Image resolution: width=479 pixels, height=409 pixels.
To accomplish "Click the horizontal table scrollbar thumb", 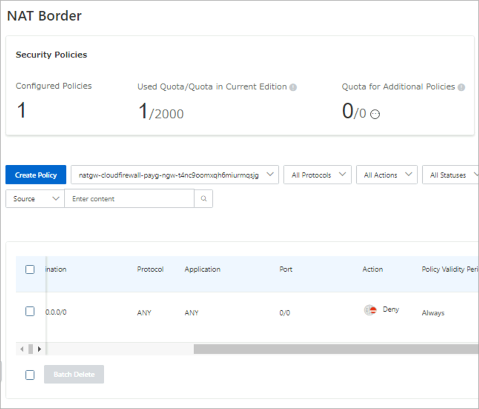I will click(335, 349).
